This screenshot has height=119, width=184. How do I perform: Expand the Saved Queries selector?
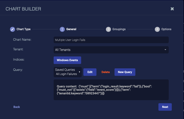68,72
